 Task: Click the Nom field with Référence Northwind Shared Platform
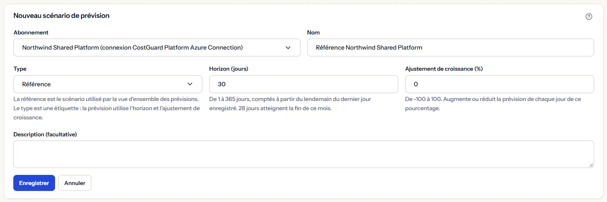(451, 47)
